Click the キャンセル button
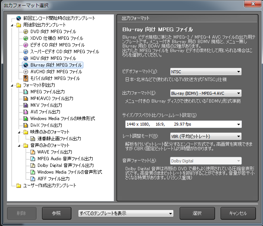263x226 pixels. 238,213
